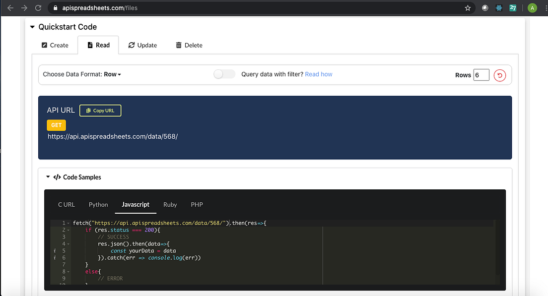Click the padlock icon in the address bar

pos(56,8)
